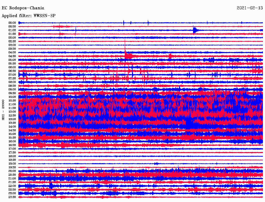Viewport: 265px width, 202px height.
Task: Click the Applied filter WWSSN-SP text
Action: 28,16
